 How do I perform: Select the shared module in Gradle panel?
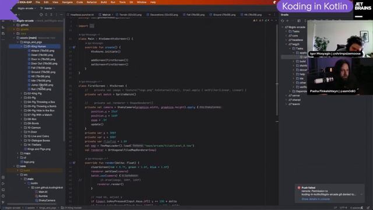(294, 100)
